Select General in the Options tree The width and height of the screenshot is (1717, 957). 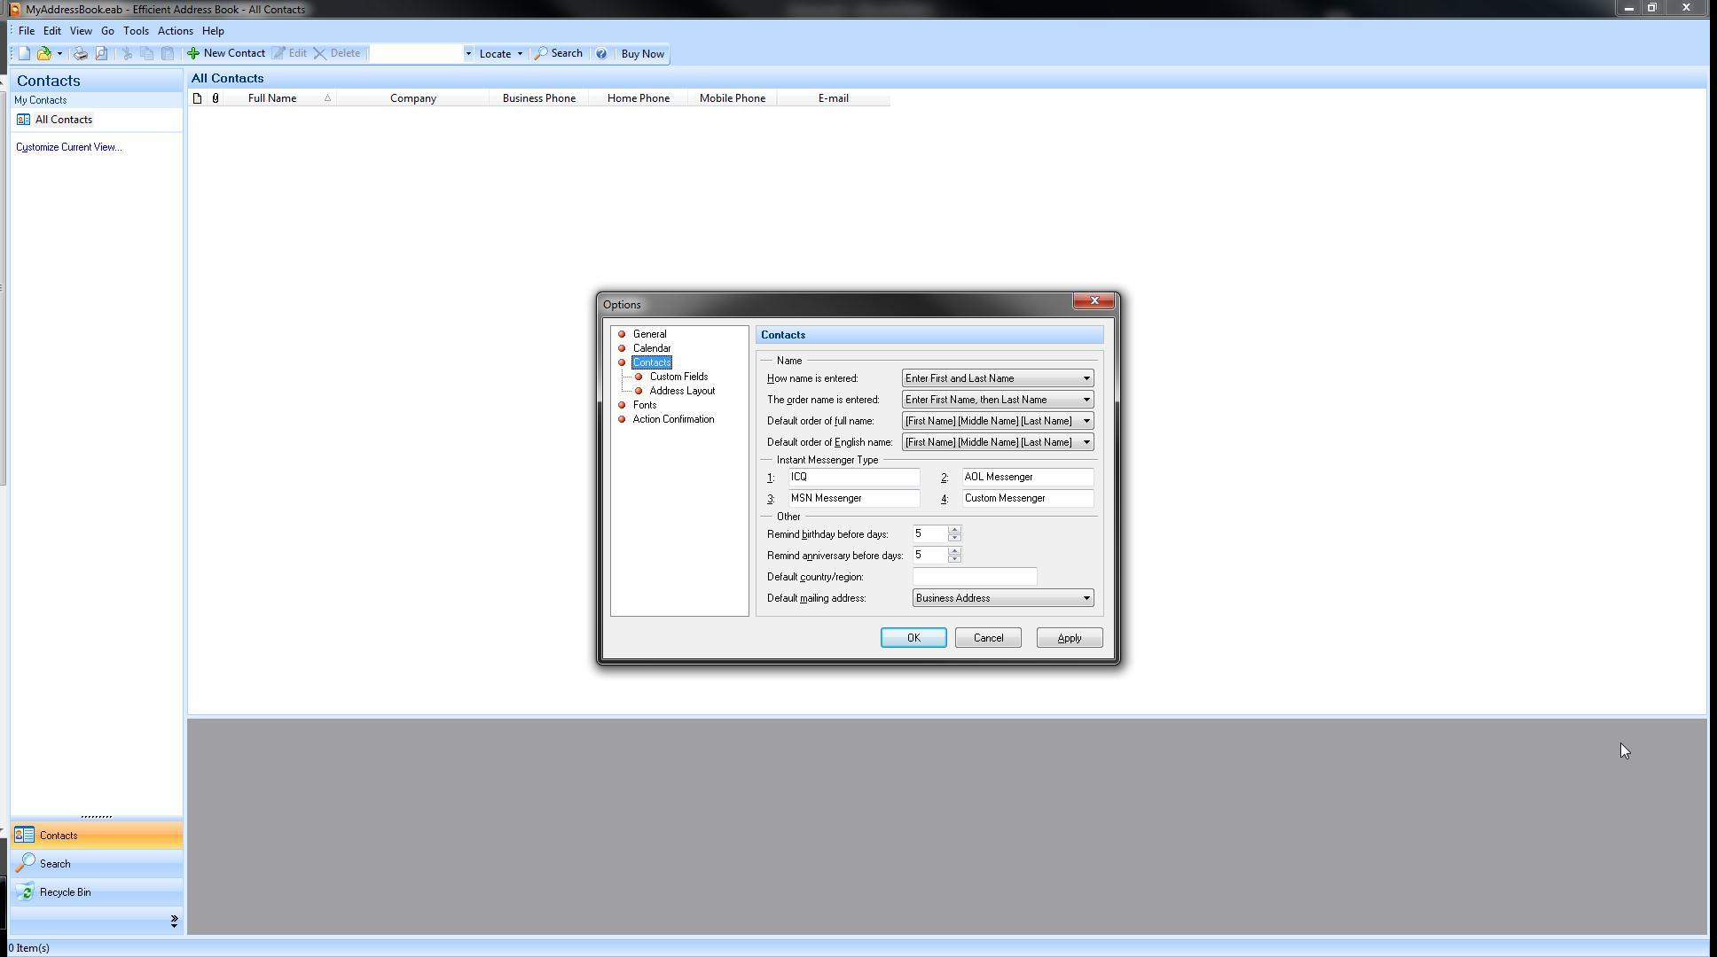pos(650,334)
